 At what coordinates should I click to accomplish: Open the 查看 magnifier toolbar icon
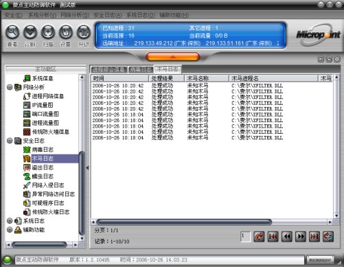[12, 32]
